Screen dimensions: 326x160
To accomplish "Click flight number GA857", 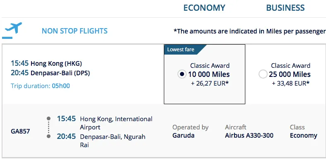I will click(20, 131).
